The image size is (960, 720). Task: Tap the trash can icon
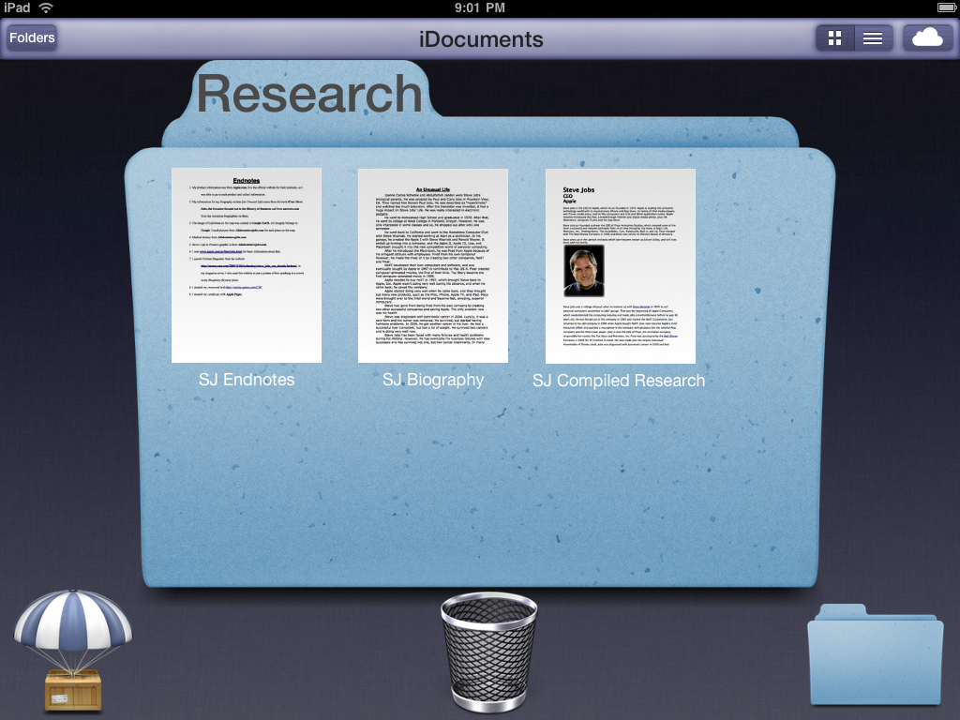click(488, 652)
